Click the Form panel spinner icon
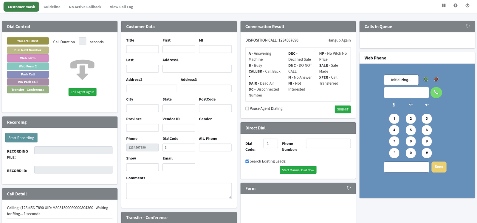This screenshot has width=477, height=223. 349,188
